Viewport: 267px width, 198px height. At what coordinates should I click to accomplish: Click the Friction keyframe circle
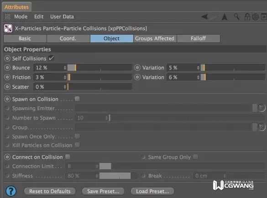(x=7, y=77)
